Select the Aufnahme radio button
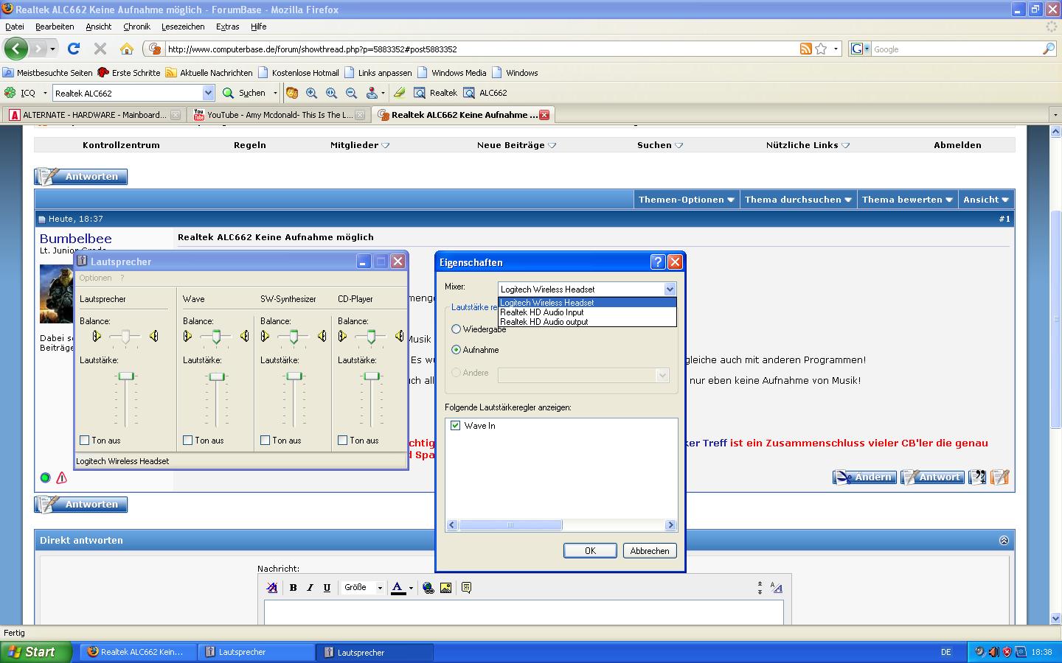1062x663 pixels. (x=456, y=350)
